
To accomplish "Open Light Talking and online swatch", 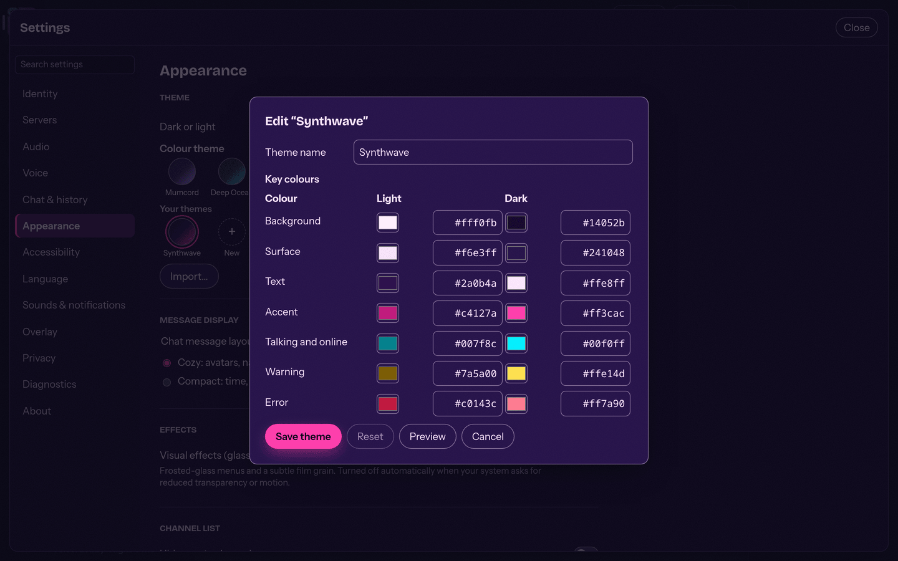I will 388,343.
